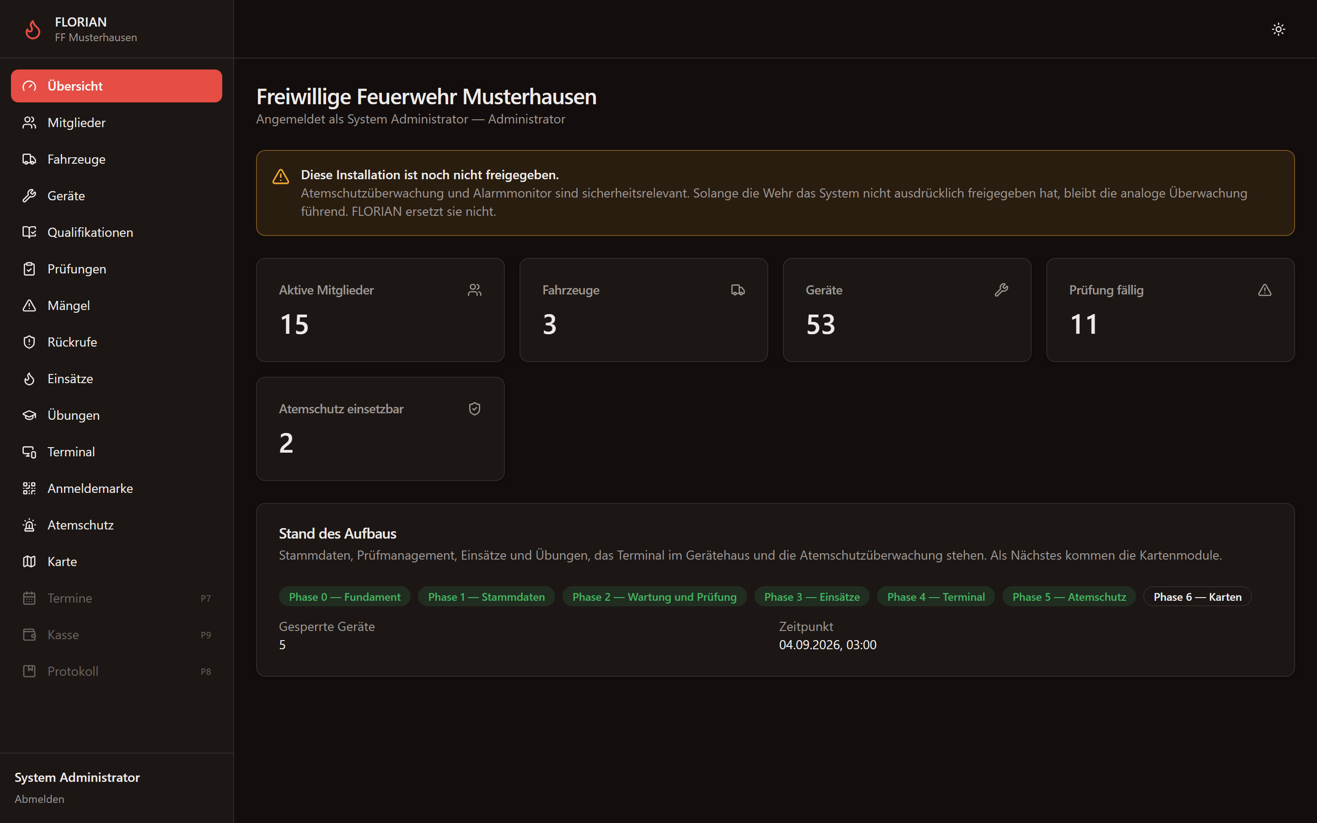Click the Kasse wallet icon
Screen dimensions: 1317x823
29,635
